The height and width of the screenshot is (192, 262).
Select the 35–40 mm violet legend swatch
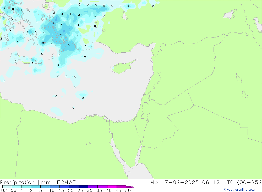pyautogui.click(x=102, y=187)
